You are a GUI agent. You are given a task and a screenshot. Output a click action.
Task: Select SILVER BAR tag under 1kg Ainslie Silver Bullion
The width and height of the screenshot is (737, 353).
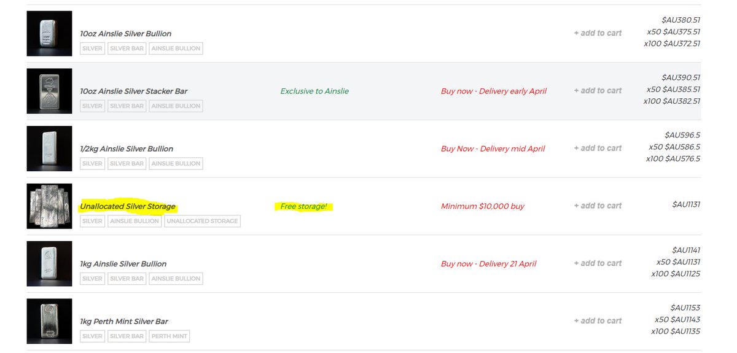(x=127, y=279)
